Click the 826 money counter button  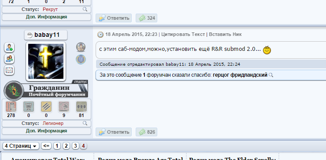147,132
